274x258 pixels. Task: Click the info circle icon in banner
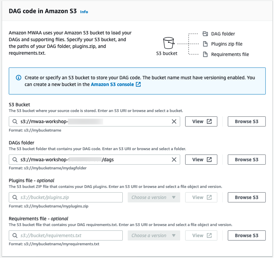click(19, 78)
